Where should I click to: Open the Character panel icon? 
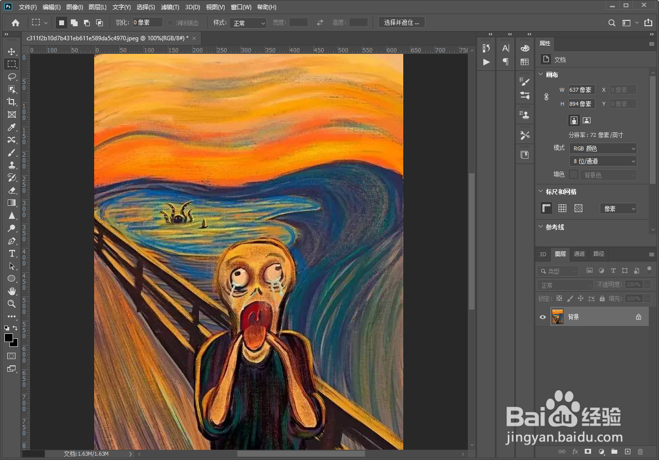coord(506,48)
